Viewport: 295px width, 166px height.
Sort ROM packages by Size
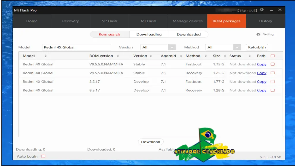coord(224,56)
